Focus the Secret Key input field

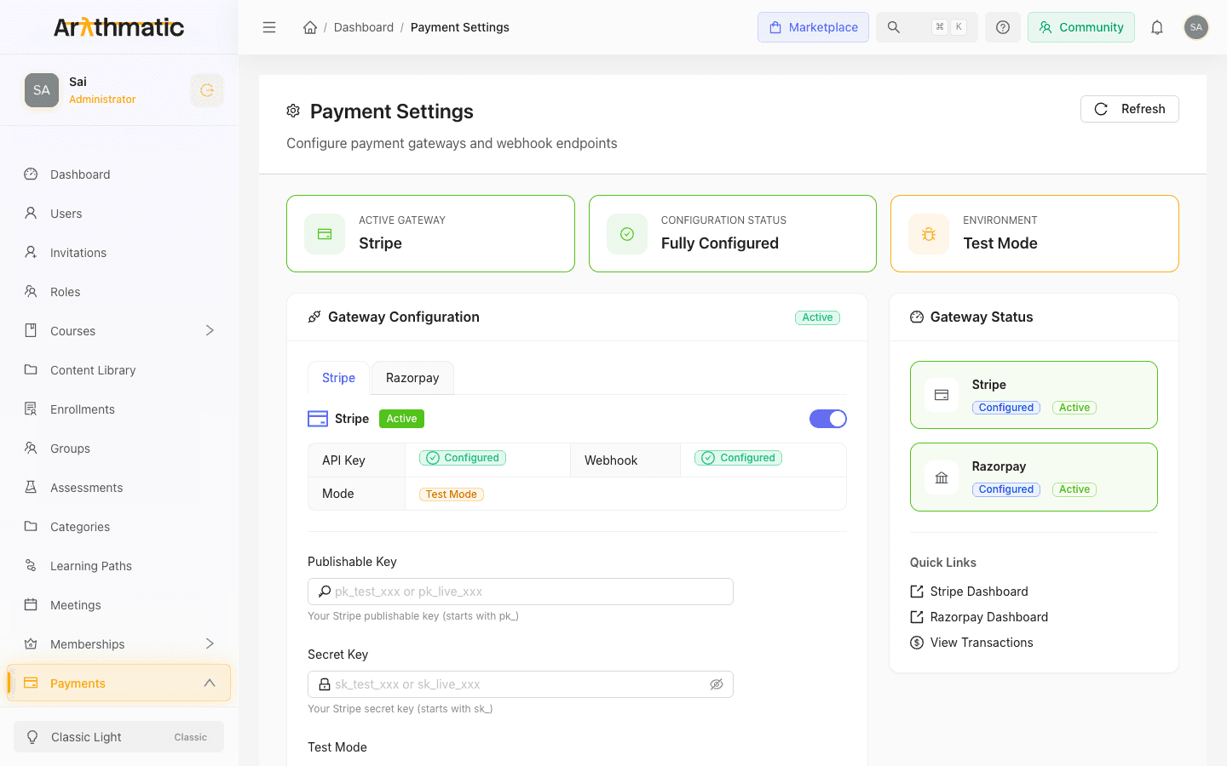point(520,684)
